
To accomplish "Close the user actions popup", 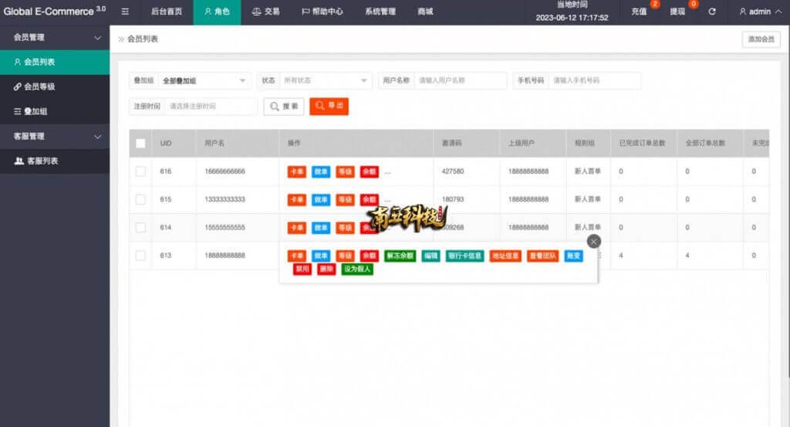I will [x=593, y=241].
